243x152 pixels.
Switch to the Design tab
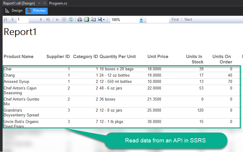(14, 10)
